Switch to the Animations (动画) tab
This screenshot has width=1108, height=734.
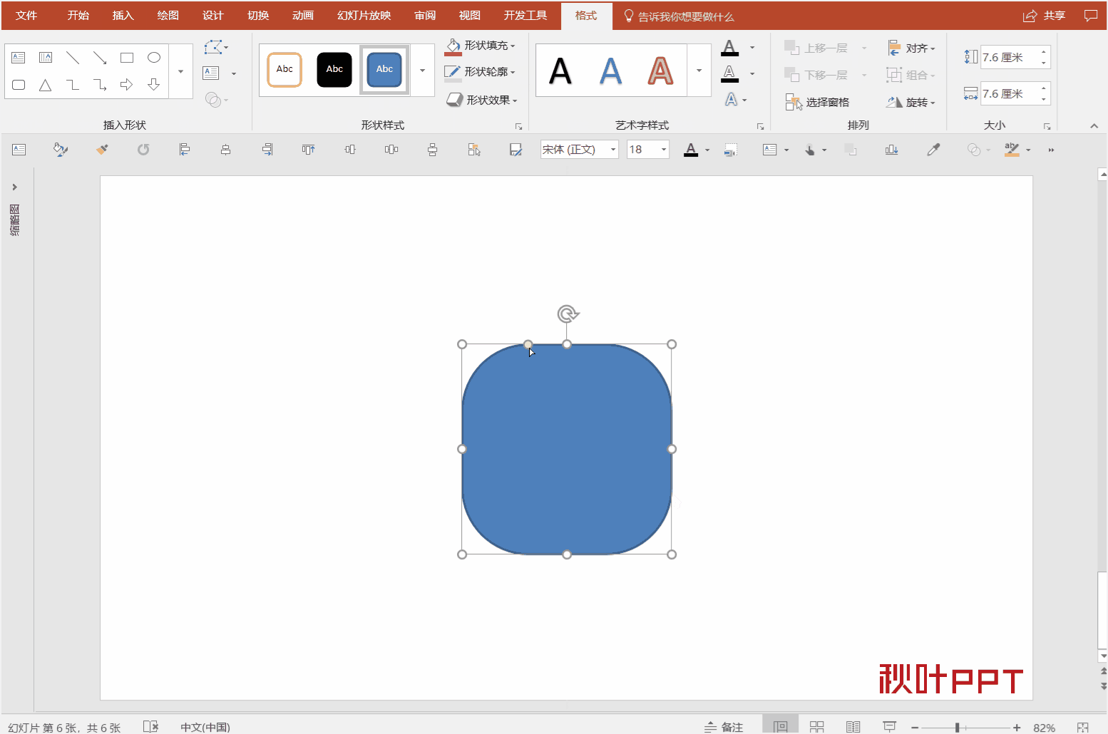[x=303, y=16]
